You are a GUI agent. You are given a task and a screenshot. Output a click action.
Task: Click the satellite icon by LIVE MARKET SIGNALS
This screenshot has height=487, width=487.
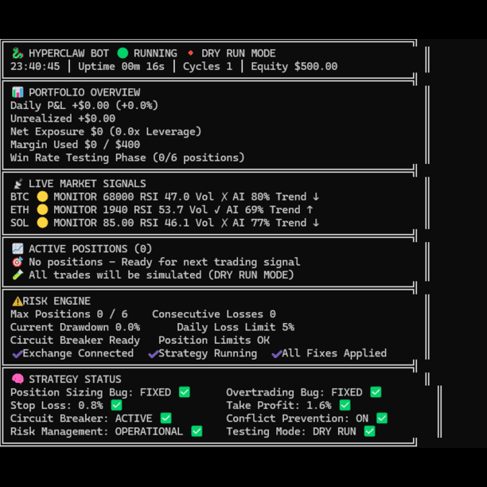18,184
